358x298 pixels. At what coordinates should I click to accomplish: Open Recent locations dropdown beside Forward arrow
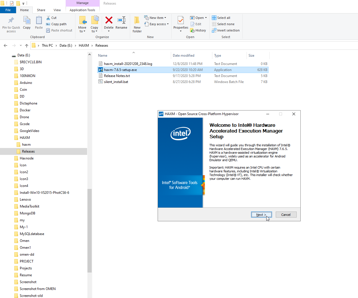click(x=21, y=46)
